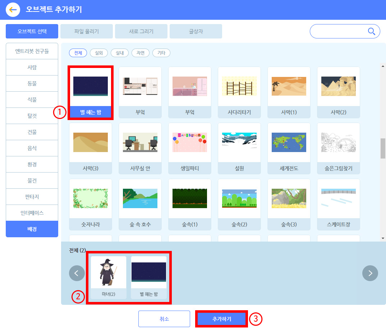Filter backgrounds by 실내

pos(120,53)
